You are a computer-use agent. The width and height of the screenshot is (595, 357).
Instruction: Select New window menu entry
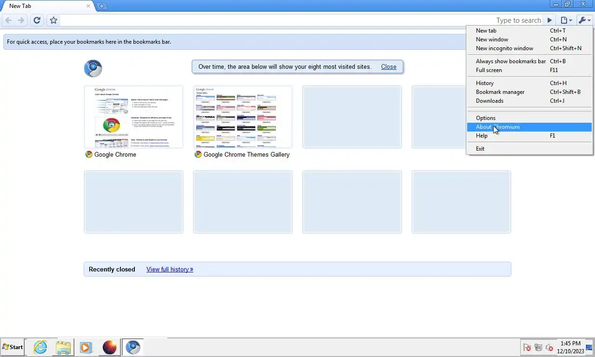click(529, 40)
